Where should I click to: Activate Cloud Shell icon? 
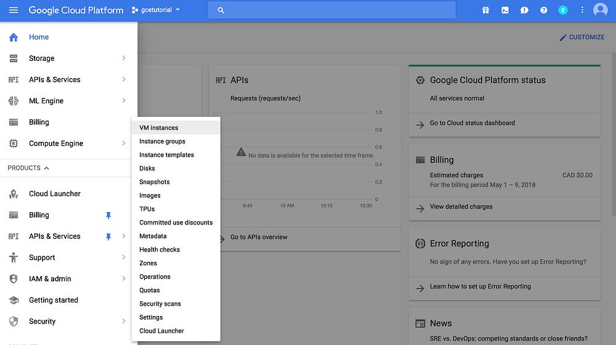point(505,10)
